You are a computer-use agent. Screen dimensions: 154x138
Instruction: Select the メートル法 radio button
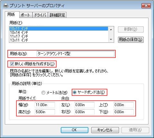pyautogui.click(x=43, y=93)
